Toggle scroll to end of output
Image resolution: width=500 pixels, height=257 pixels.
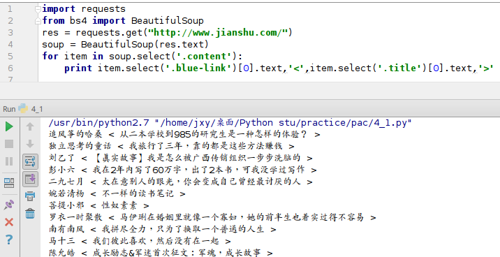[x=30, y=179]
